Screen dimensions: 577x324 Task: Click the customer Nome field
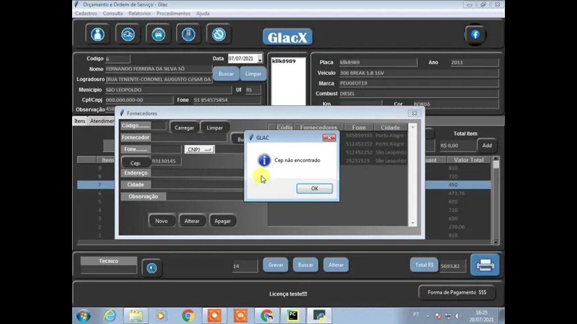point(159,69)
